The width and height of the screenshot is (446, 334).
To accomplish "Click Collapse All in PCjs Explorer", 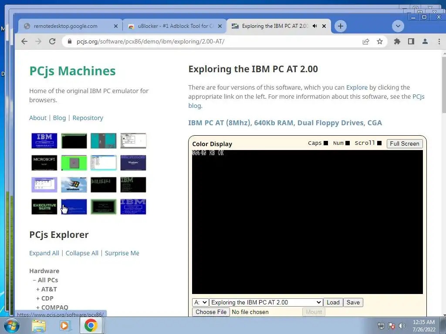I will coord(82,253).
